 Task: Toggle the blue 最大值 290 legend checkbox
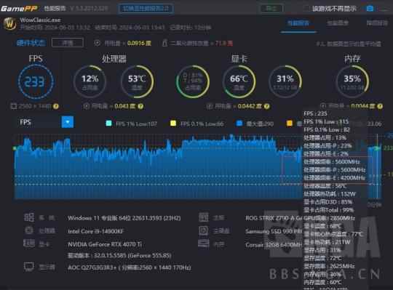[239, 124]
